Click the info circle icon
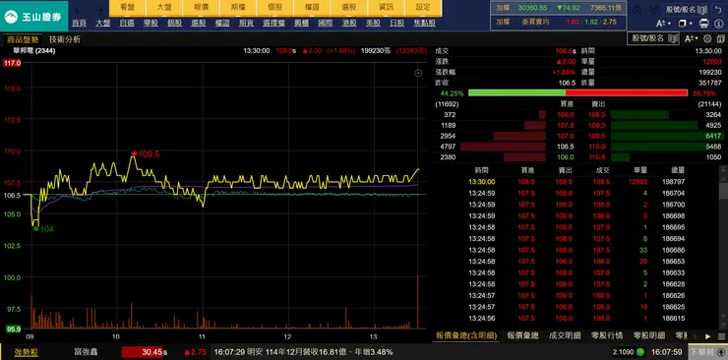 718,24
